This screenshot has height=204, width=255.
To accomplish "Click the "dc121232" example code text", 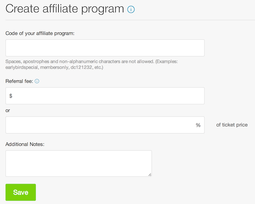I will point(81,67).
